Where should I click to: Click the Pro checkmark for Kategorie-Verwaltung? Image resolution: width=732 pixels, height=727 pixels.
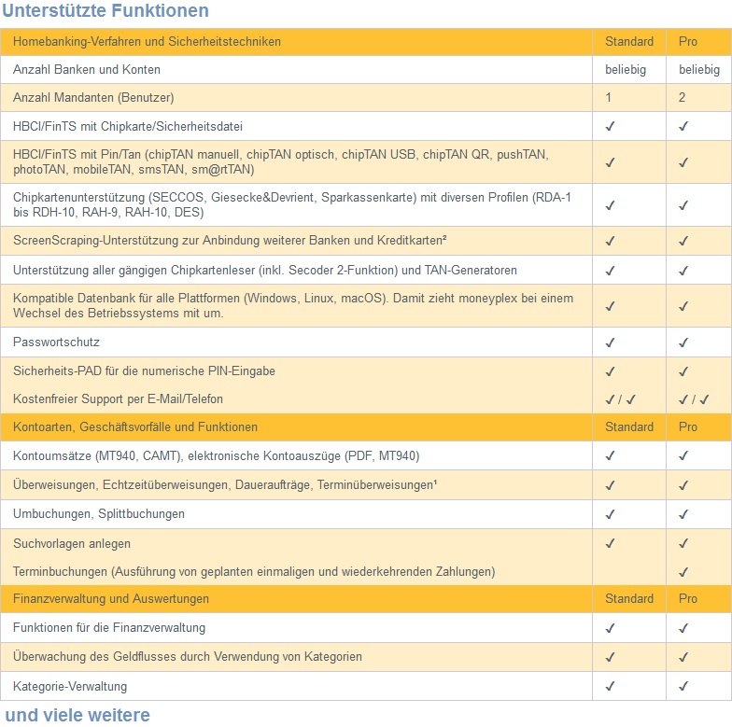pos(683,686)
